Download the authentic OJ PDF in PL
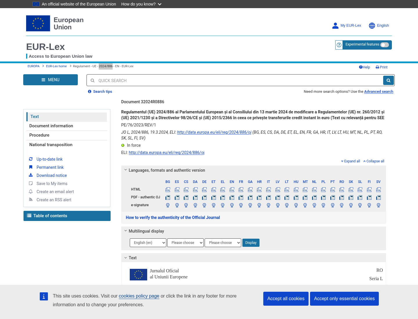Viewport: 418px width, 319px height. [x=323, y=197]
